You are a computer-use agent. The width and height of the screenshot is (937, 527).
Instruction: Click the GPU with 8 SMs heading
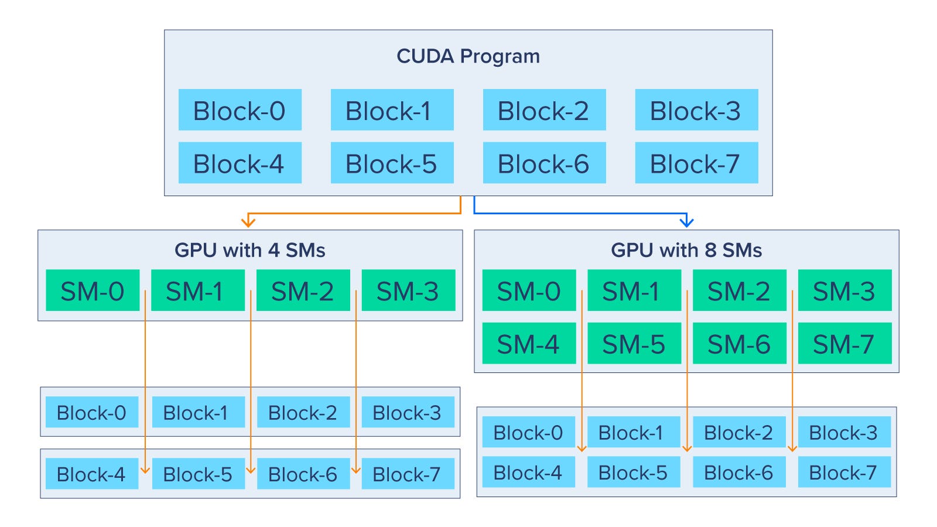pyautogui.click(x=686, y=250)
